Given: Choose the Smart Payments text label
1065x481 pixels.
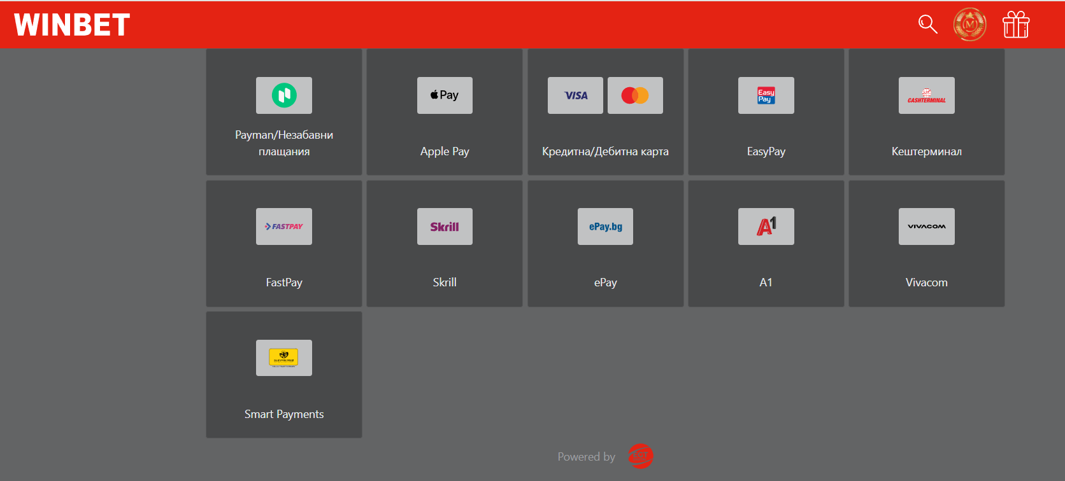Looking at the screenshot, I should point(284,414).
